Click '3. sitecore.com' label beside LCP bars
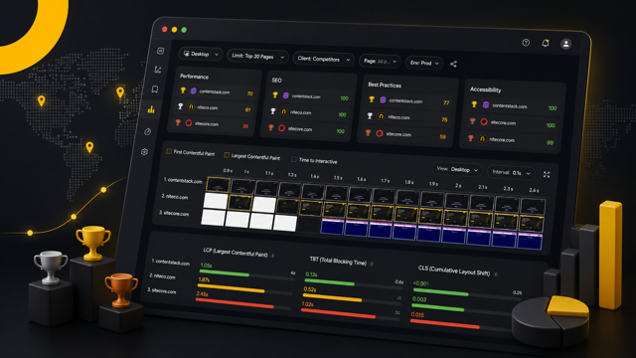 [x=161, y=290]
